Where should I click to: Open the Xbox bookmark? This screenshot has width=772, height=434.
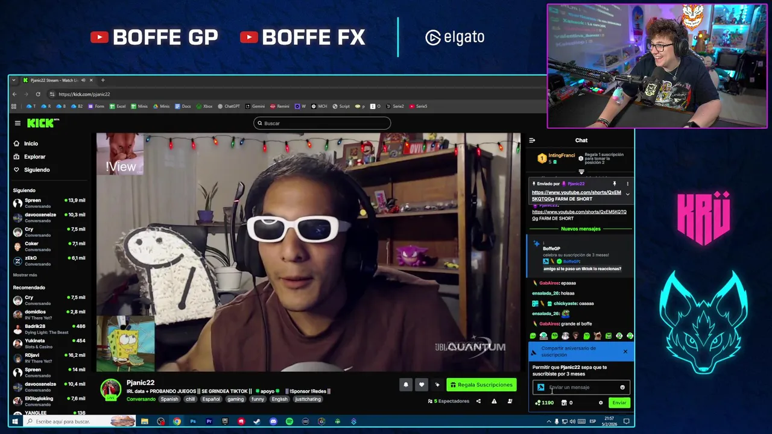click(x=204, y=106)
